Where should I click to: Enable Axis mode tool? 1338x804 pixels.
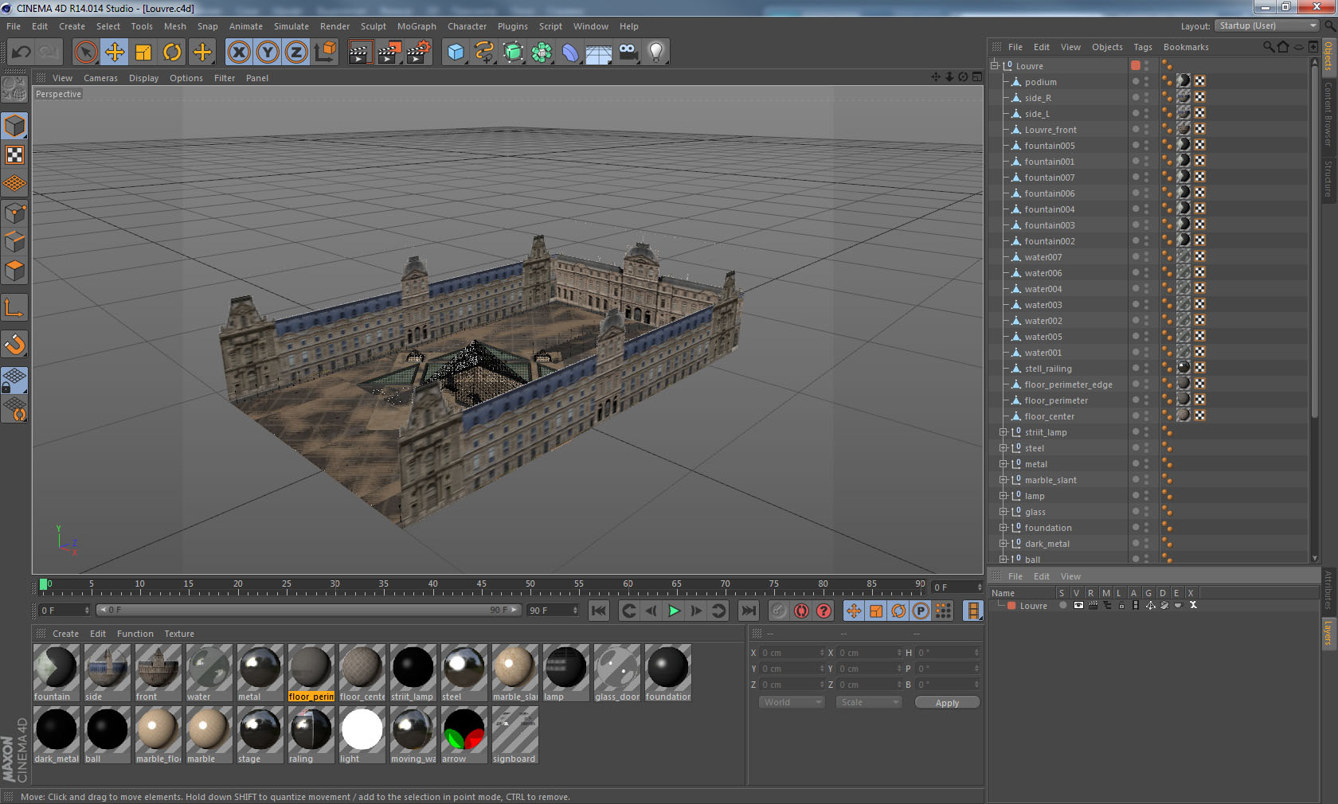click(x=14, y=307)
